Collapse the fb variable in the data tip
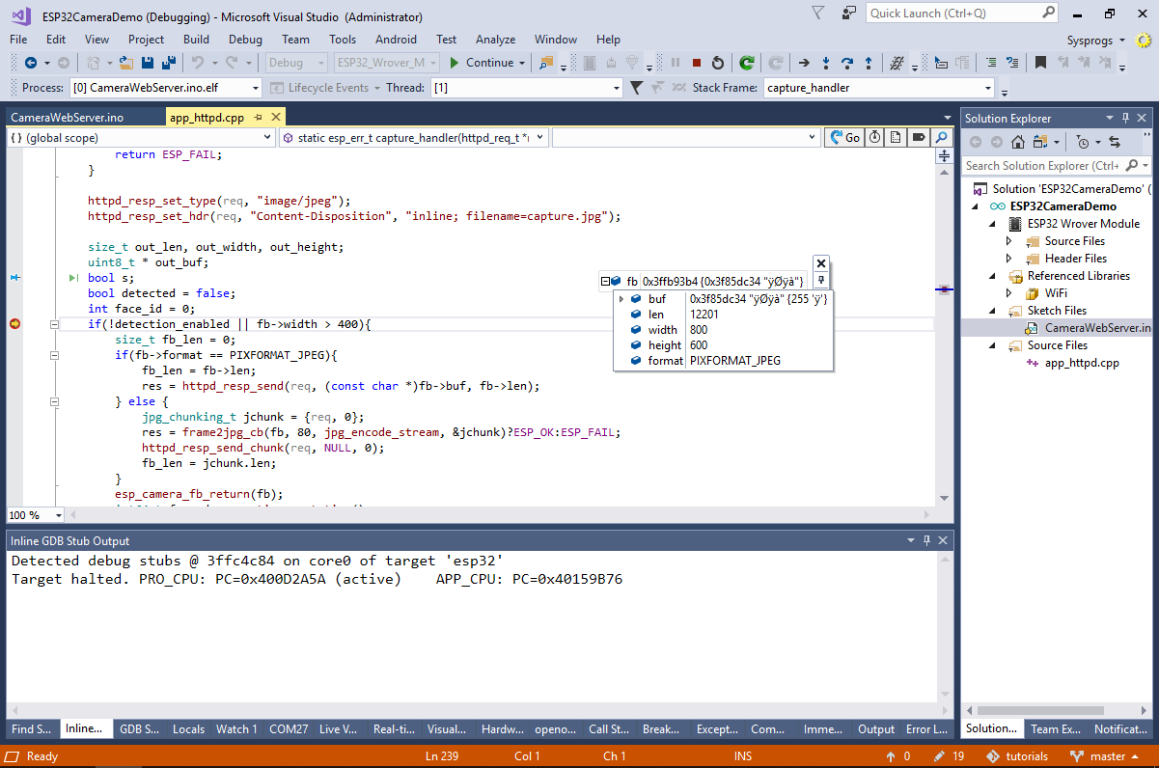The height and width of the screenshot is (768, 1159). [605, 281]
